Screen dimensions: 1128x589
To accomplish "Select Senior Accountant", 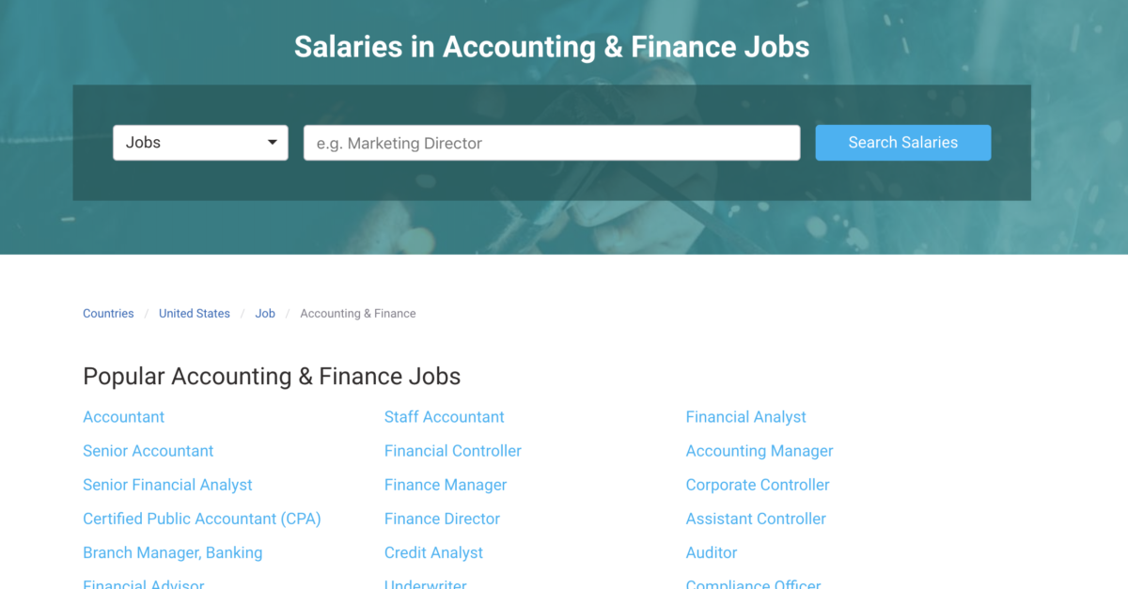I will (148, 450).
